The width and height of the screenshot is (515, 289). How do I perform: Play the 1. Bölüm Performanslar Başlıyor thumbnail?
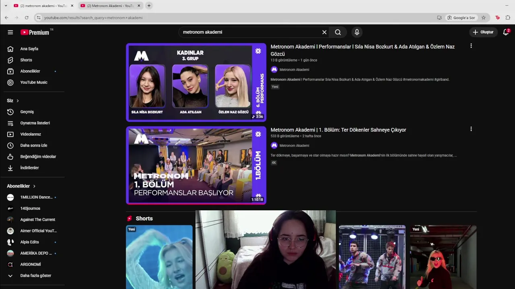(196, 165)
